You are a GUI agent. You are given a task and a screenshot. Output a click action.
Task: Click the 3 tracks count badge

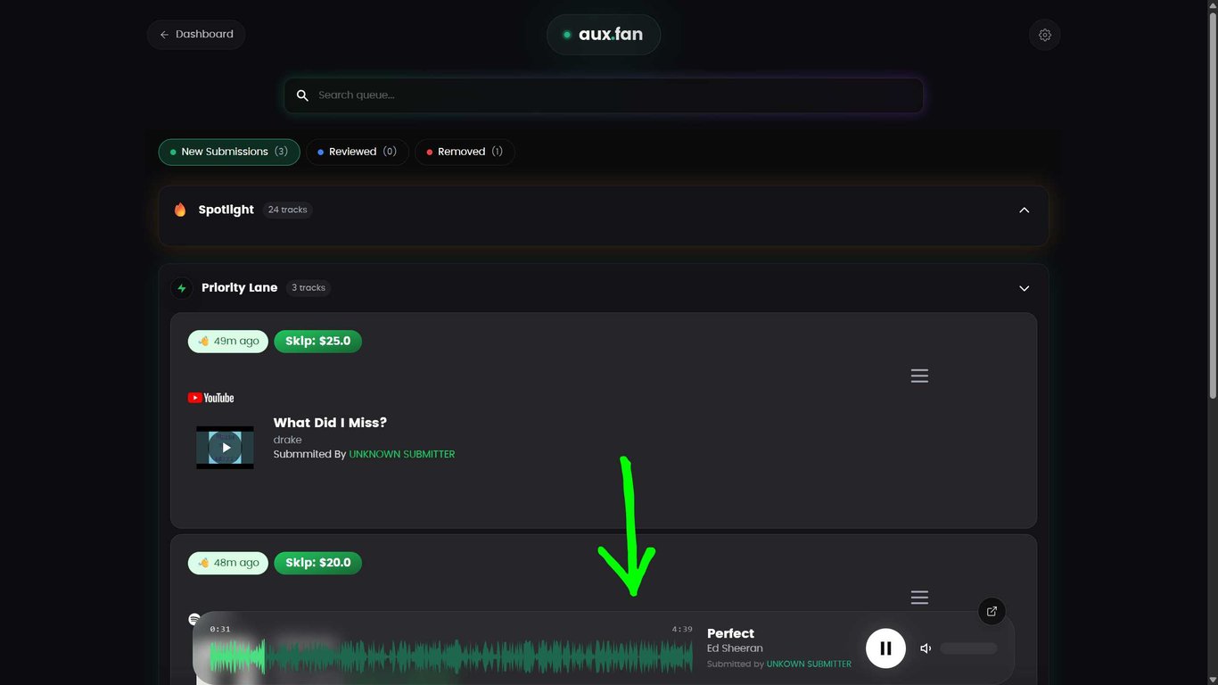[x=309, y=288]
